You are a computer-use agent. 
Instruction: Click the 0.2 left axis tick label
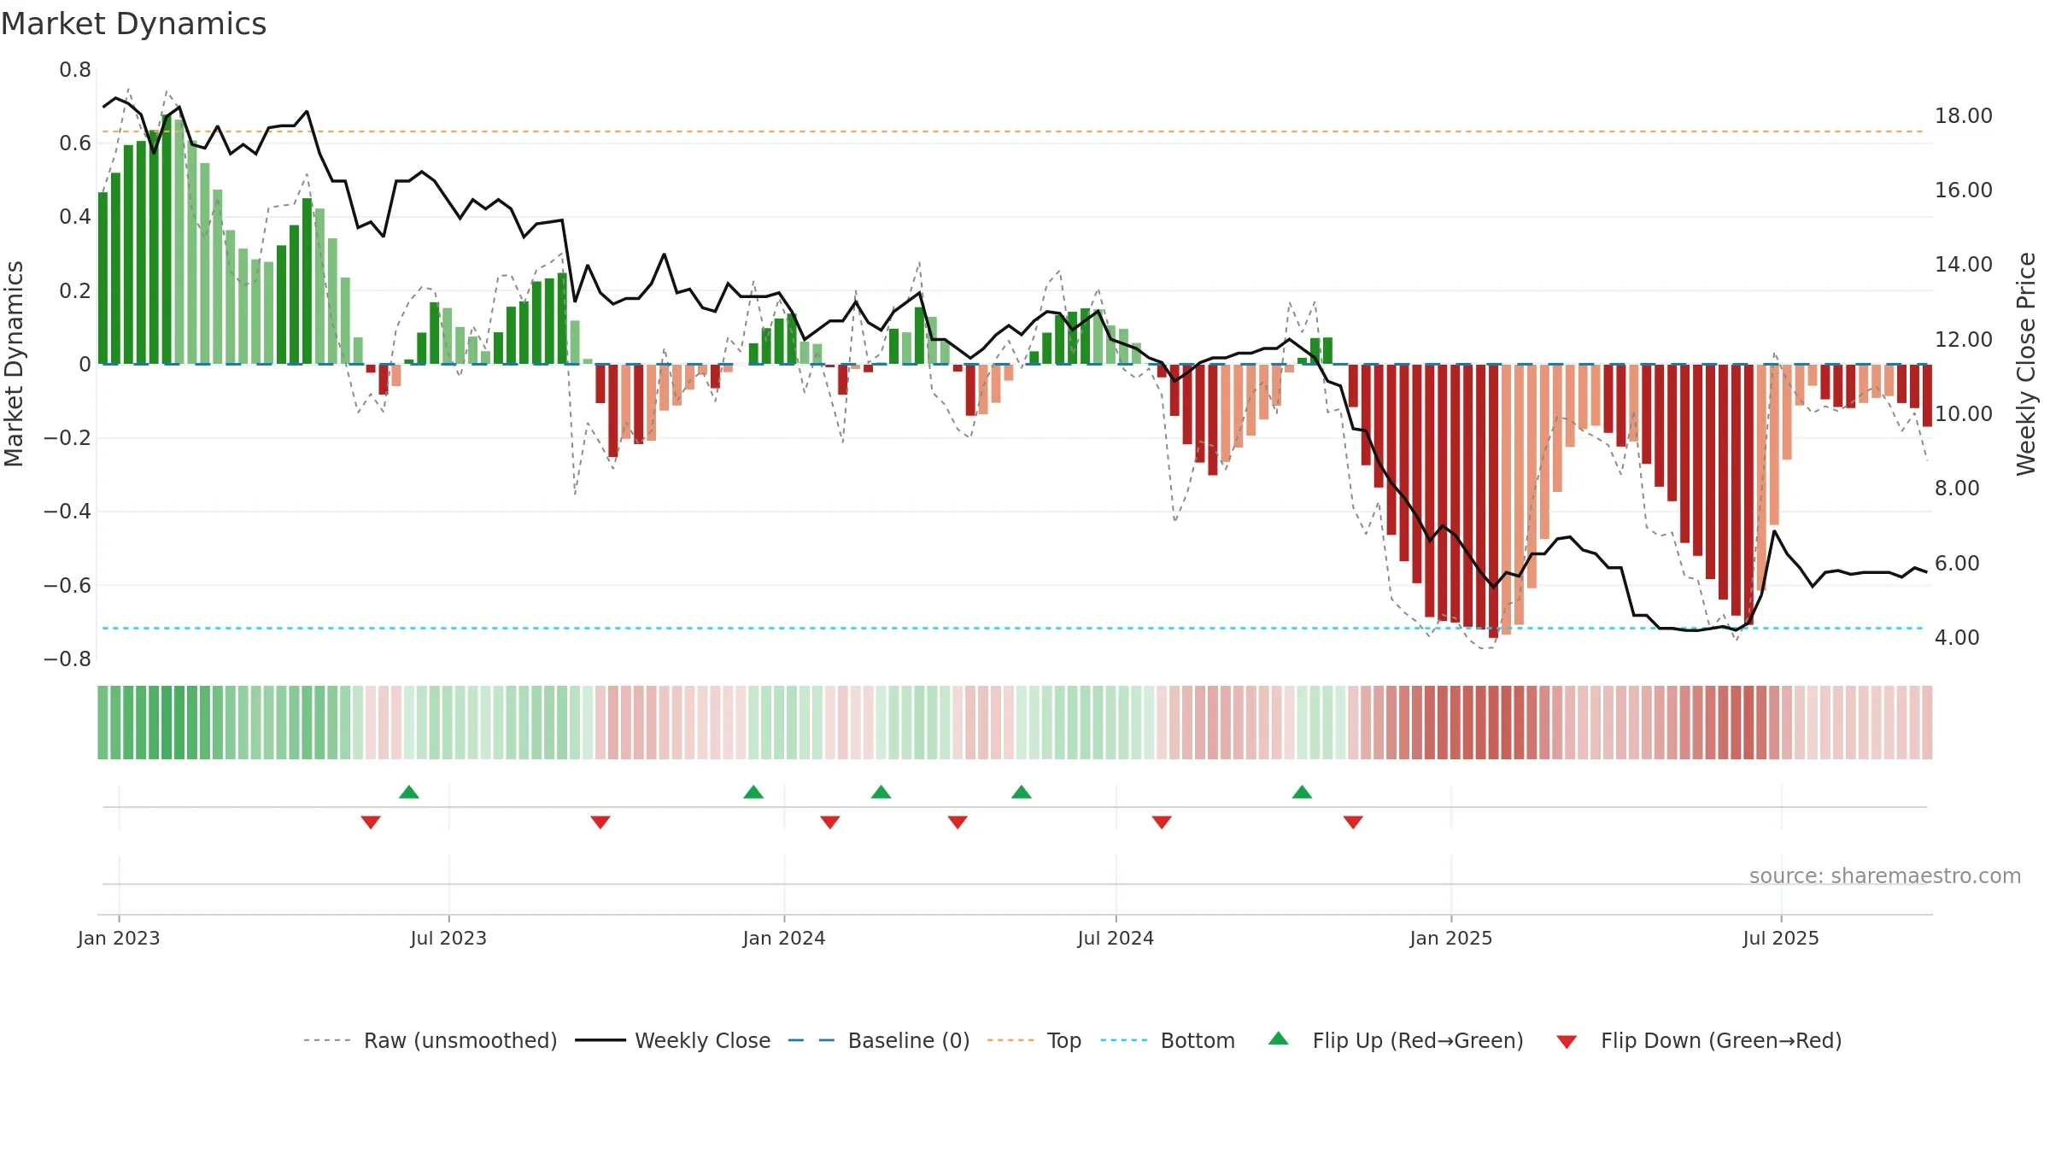coord(75,291)
